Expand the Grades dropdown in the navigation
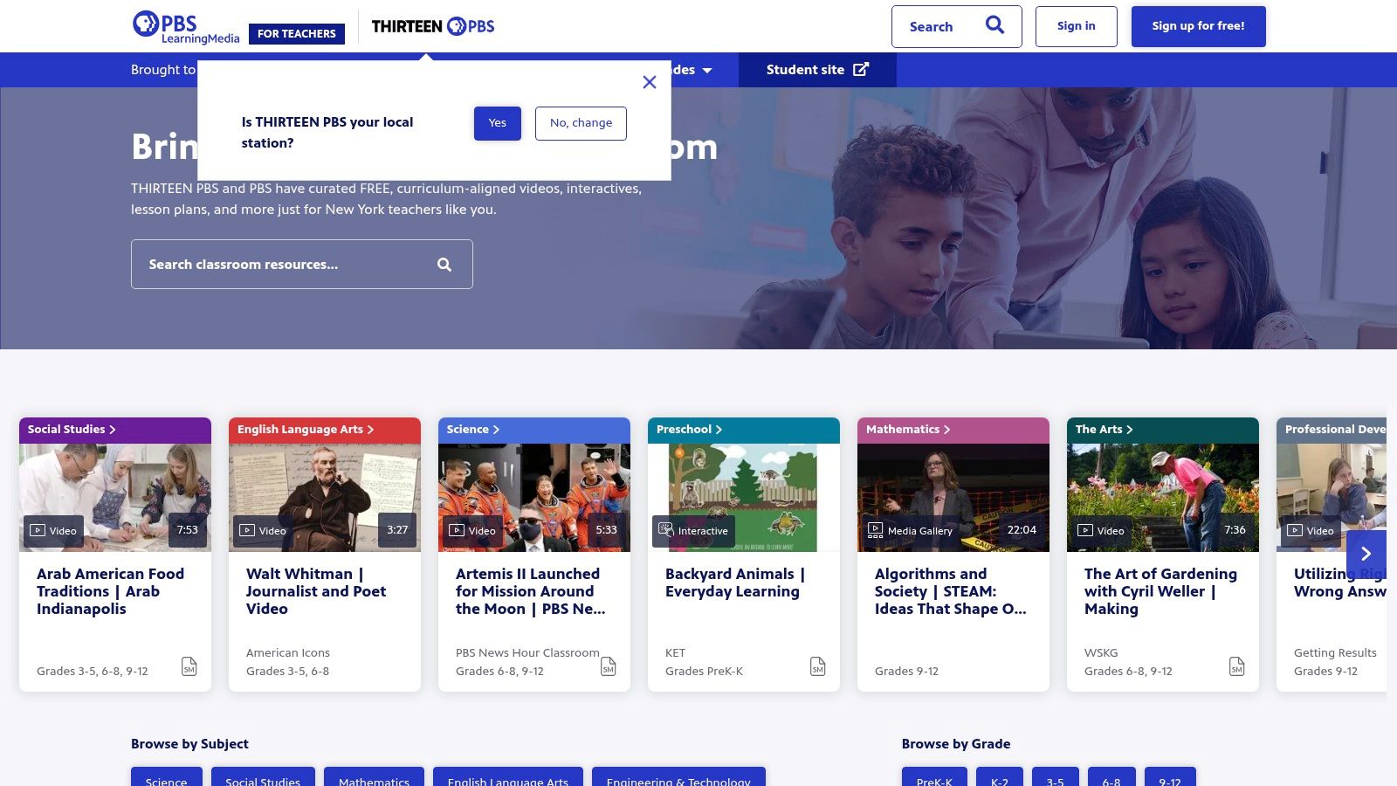 click(706, 70)
